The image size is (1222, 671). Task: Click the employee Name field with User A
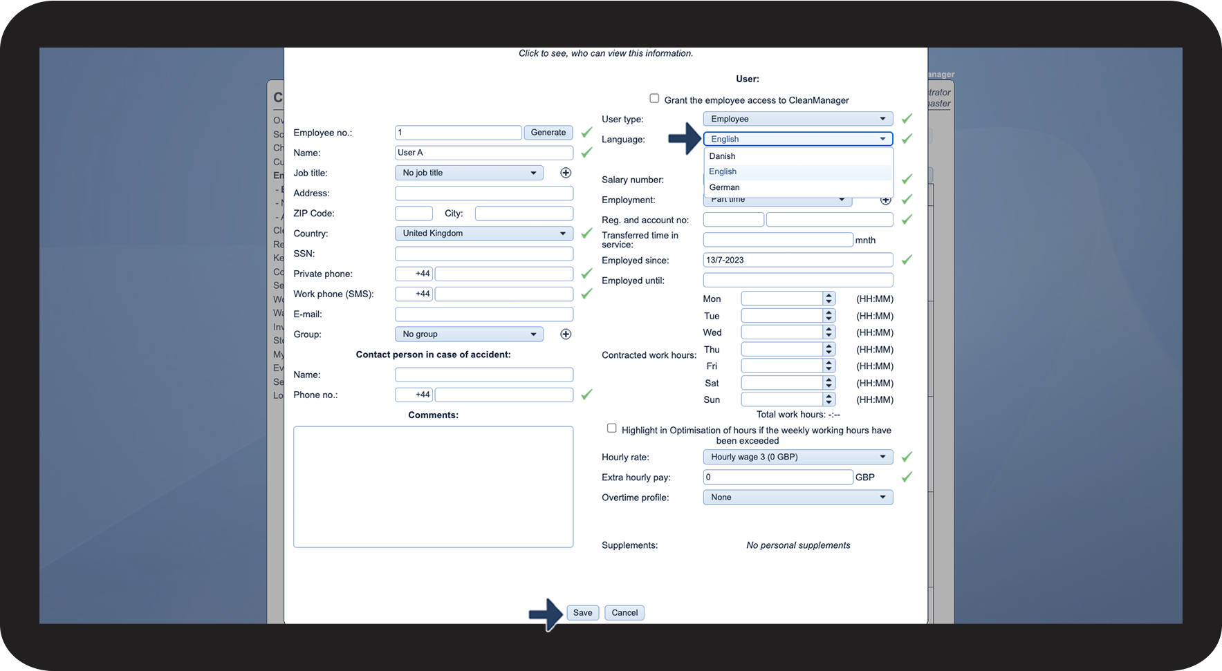(484, 153)
